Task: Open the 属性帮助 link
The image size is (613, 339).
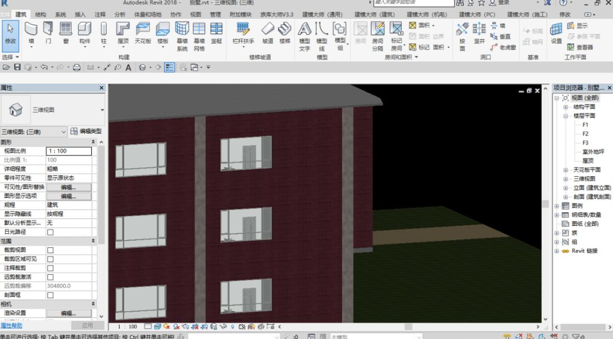Action: point(11,325)
